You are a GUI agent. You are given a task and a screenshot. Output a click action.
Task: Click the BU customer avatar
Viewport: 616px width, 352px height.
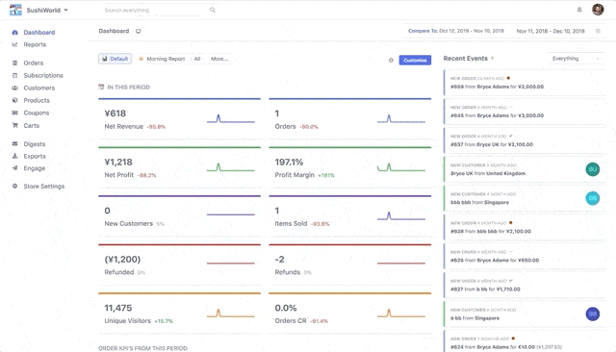(593, 169)
